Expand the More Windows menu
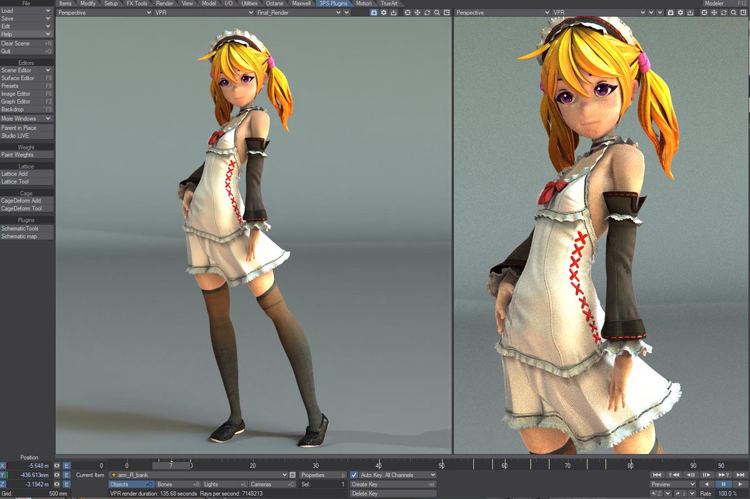Image resolution: width=750 pixels, height=499 pixels. coord(26,118)
